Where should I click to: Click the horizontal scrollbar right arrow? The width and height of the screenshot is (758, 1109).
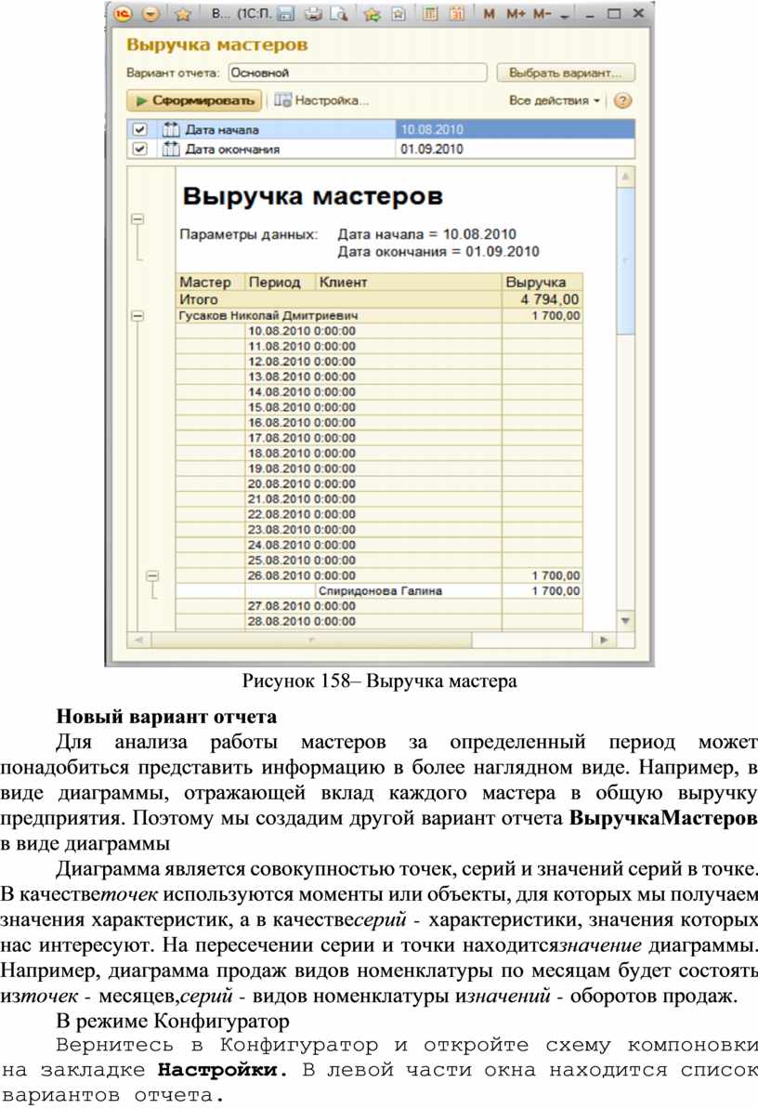(x=603, y=640)
